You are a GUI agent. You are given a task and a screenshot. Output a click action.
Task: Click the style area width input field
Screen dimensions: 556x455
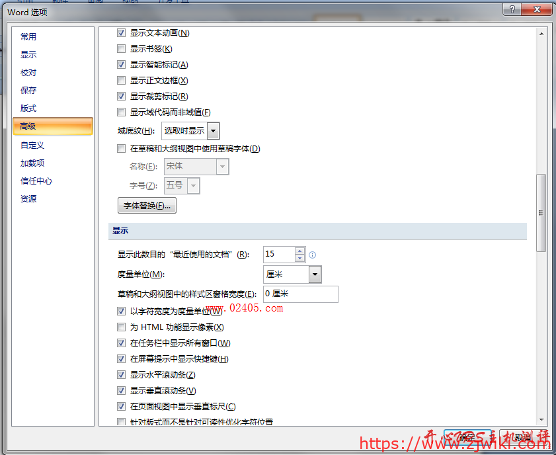point(301,294)
